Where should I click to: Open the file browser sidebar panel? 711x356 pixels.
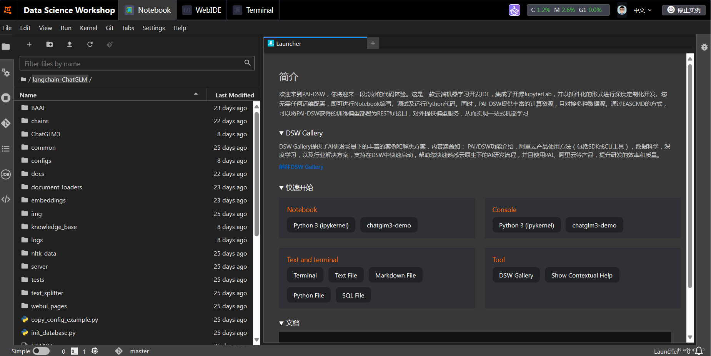tap(6, 47)
